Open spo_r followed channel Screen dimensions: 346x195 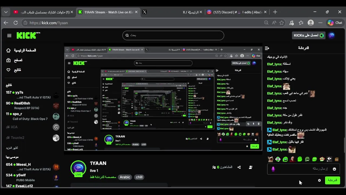coord(32,116)
